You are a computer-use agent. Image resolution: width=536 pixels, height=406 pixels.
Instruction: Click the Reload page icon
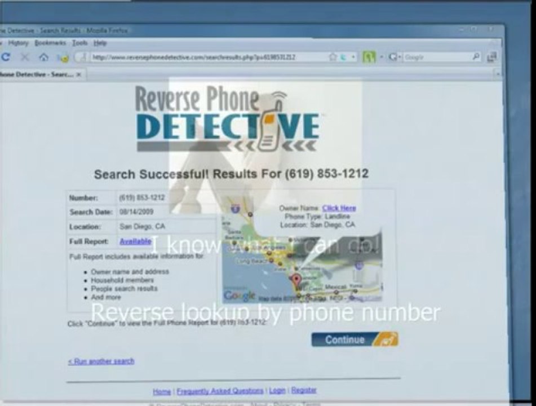click(x=6, y=57)
